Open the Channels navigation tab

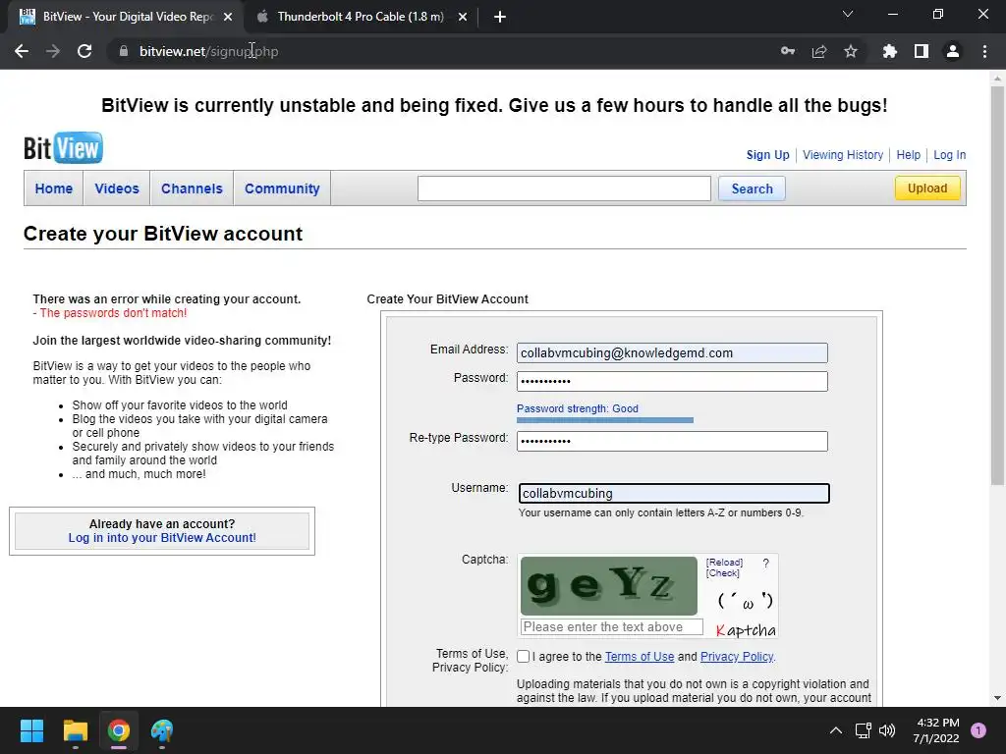click(x=192, y=188)
